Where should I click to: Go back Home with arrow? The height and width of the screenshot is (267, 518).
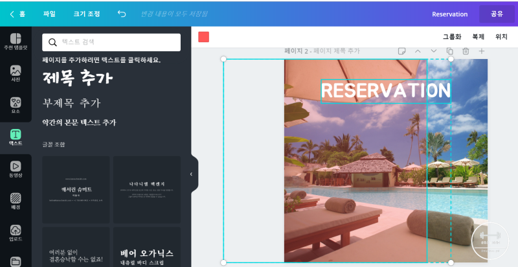coord(18,14)
